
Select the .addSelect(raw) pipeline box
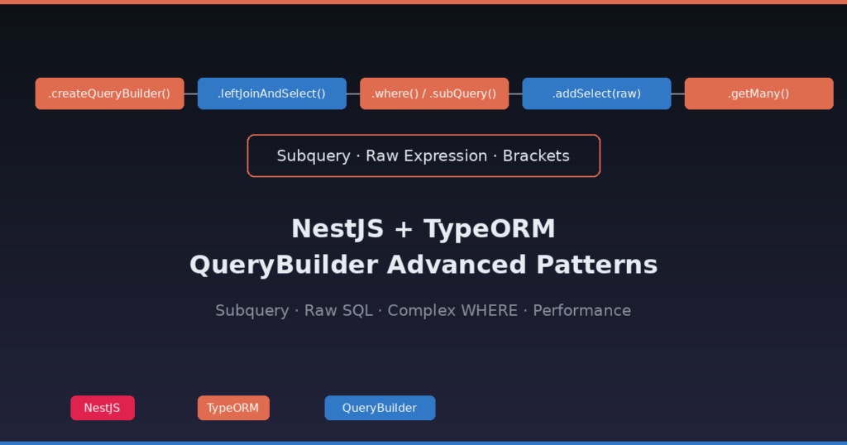(596, 93)
